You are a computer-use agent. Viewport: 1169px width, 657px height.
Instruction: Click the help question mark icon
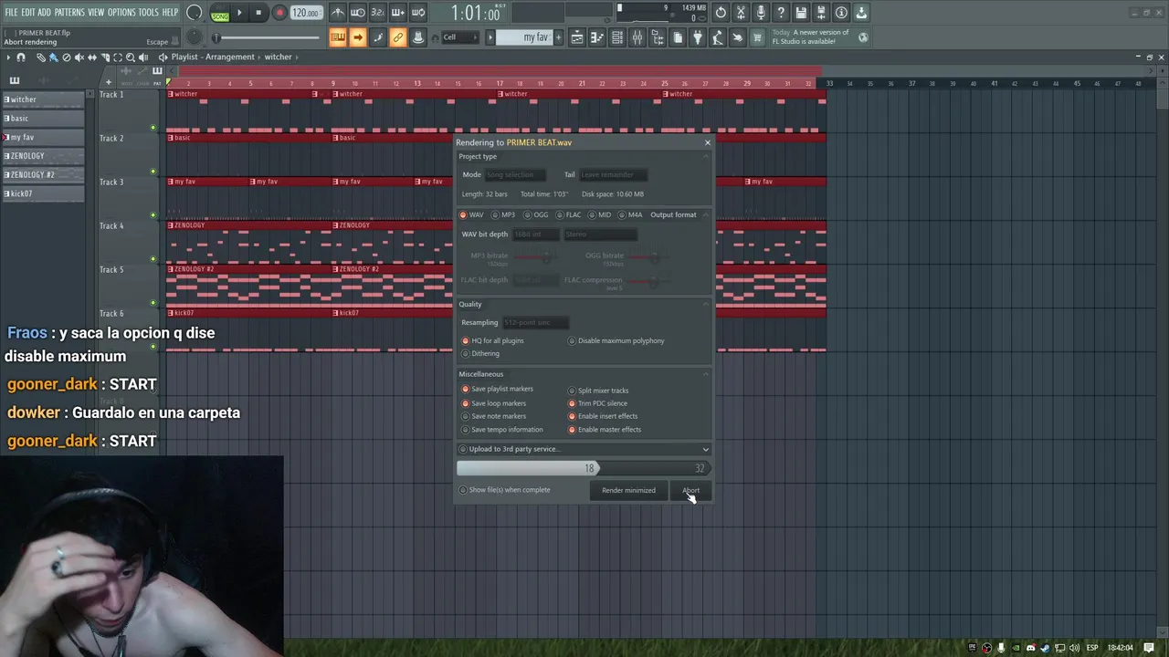[781, 13]
